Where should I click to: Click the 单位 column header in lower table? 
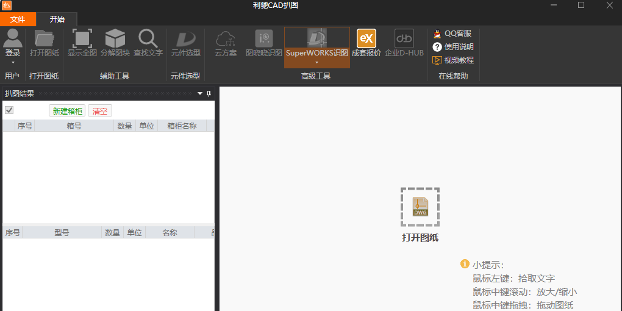point(135,233)
